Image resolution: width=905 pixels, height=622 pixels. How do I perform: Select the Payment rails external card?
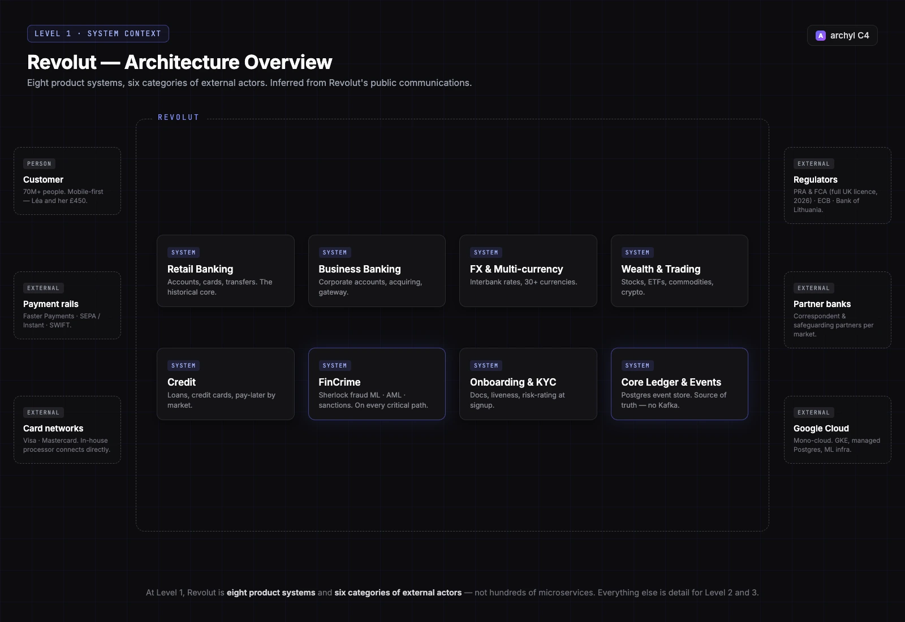coord(67,305)
